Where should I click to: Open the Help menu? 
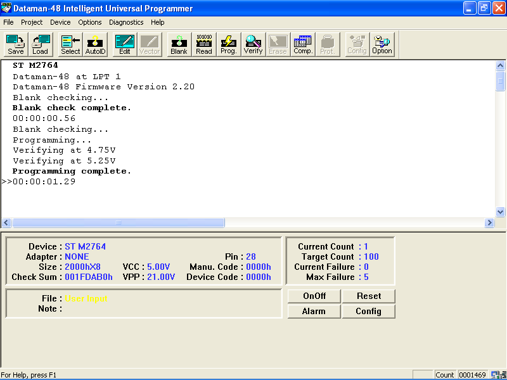158,22
